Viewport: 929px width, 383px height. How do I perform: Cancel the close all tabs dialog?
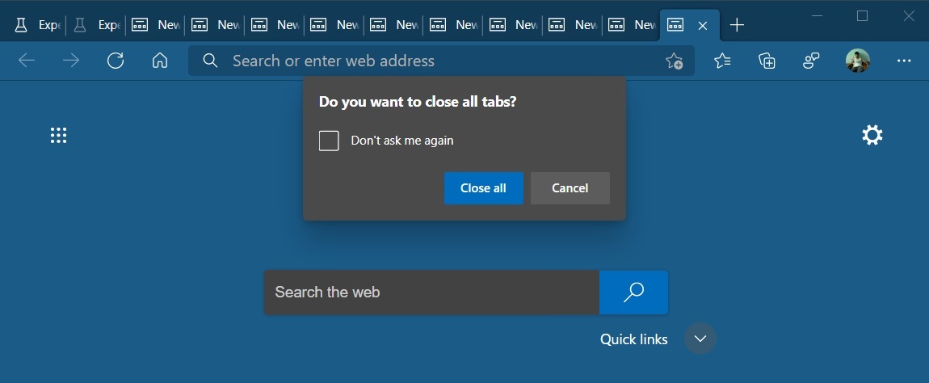click(x=570, y=188)
